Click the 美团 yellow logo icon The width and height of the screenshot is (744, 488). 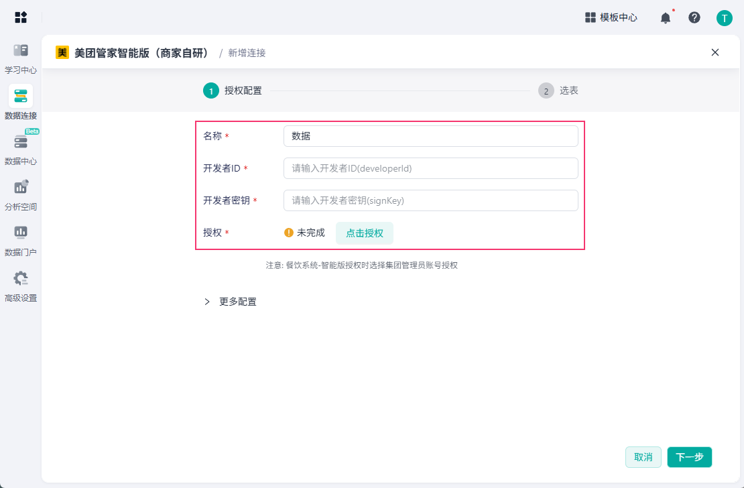point(62,52)
